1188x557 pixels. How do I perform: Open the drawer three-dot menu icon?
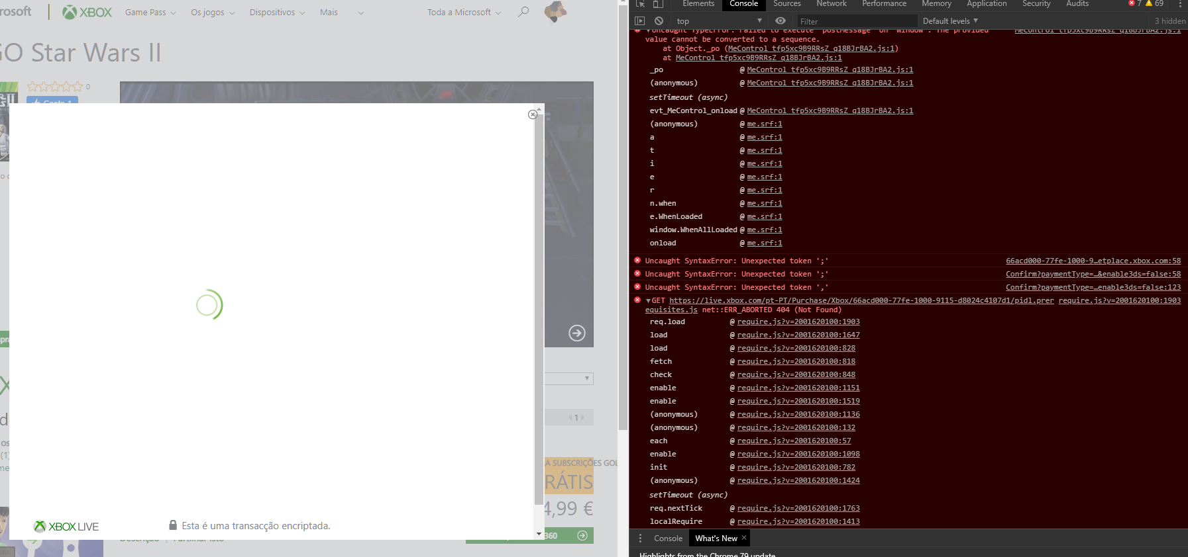click(640, 538)
